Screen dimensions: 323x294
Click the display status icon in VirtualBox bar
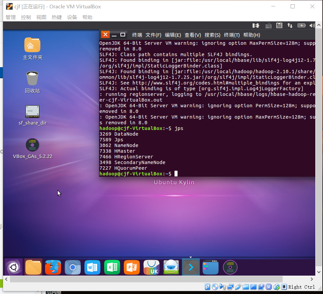tap(253, 287)
